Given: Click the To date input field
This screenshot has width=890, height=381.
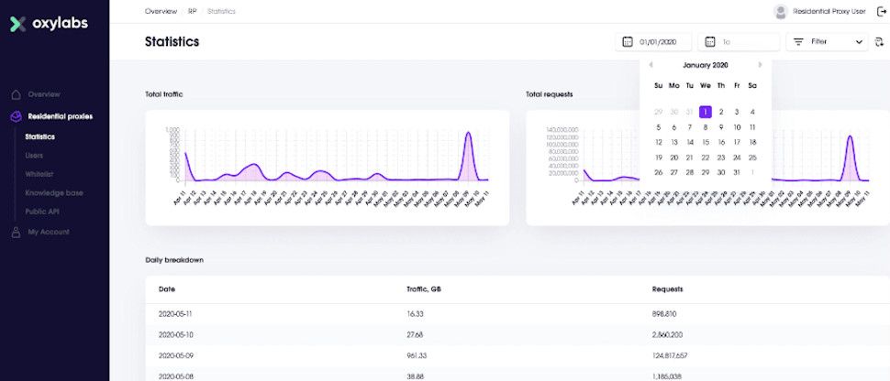Looking at the screenshot, I should coord(739,41).
